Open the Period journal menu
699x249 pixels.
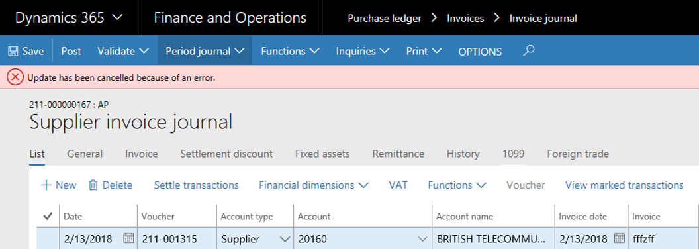click(205, 51)
